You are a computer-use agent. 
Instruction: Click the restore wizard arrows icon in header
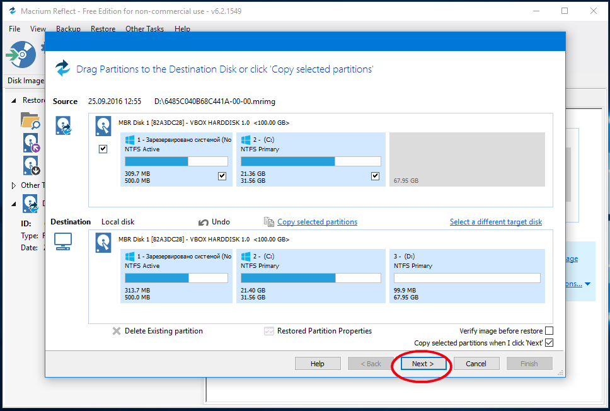click(x=62, y=68)
